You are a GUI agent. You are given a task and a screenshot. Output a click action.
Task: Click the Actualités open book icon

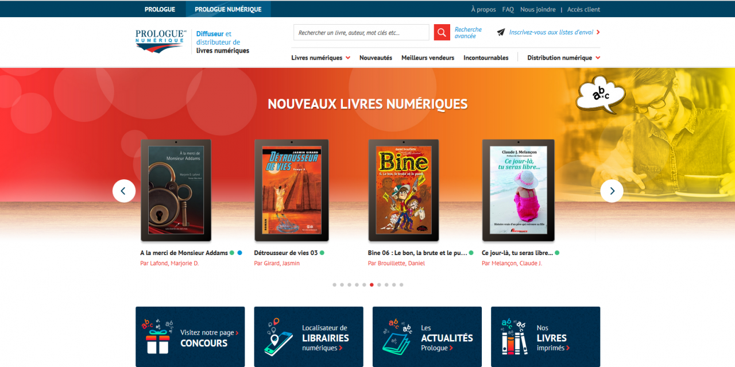tap(397, 337)
